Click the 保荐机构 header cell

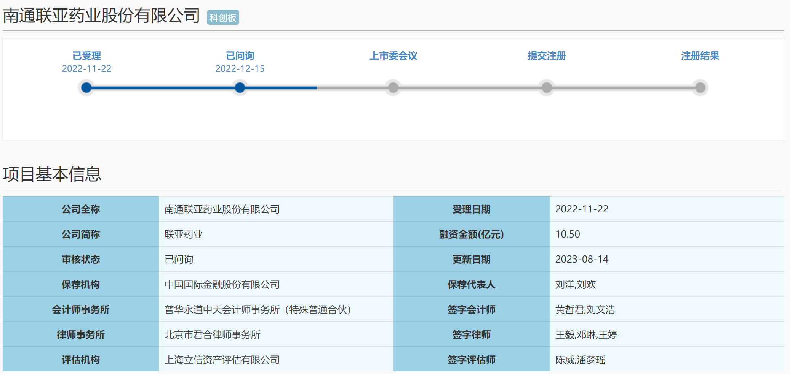(x=81, y=284)
